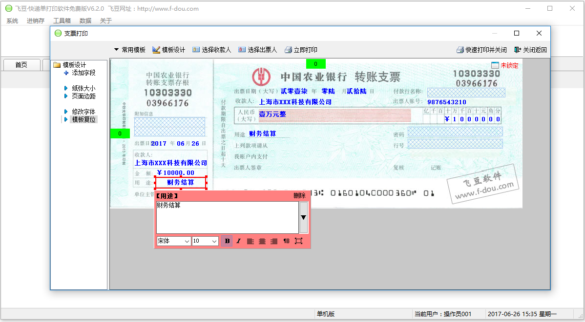Click the left green 0 offset marker
The height and width of the screenshot is (322, 585).
click(x=120, y=133)
